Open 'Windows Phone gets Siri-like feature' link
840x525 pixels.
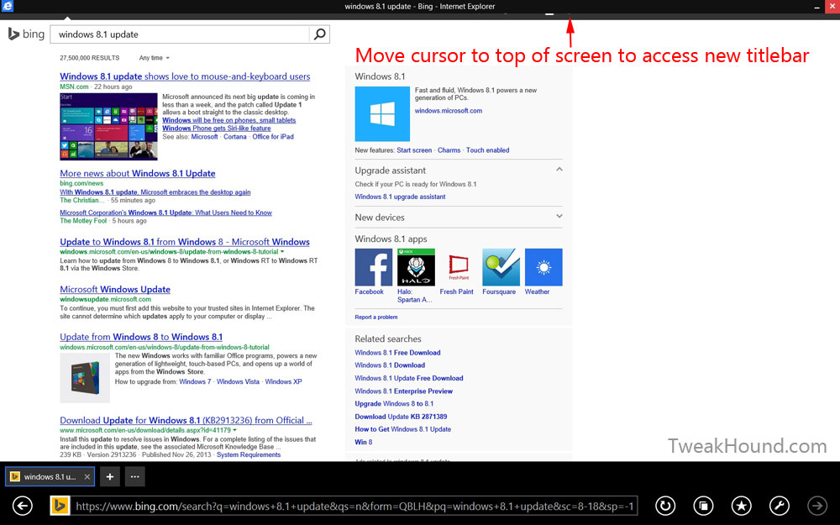217,129
